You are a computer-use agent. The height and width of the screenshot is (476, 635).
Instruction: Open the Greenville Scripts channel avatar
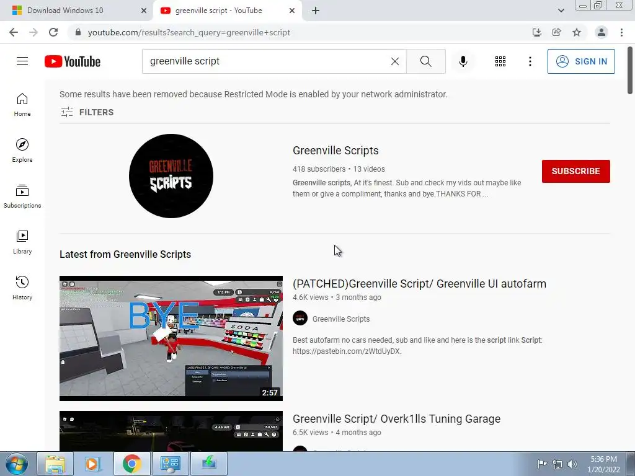171,176
